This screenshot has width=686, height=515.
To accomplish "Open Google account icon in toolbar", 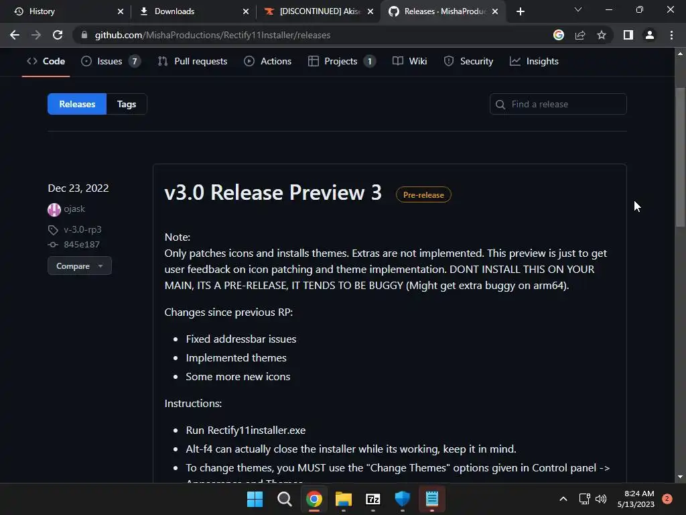I will tap(558, 35).
